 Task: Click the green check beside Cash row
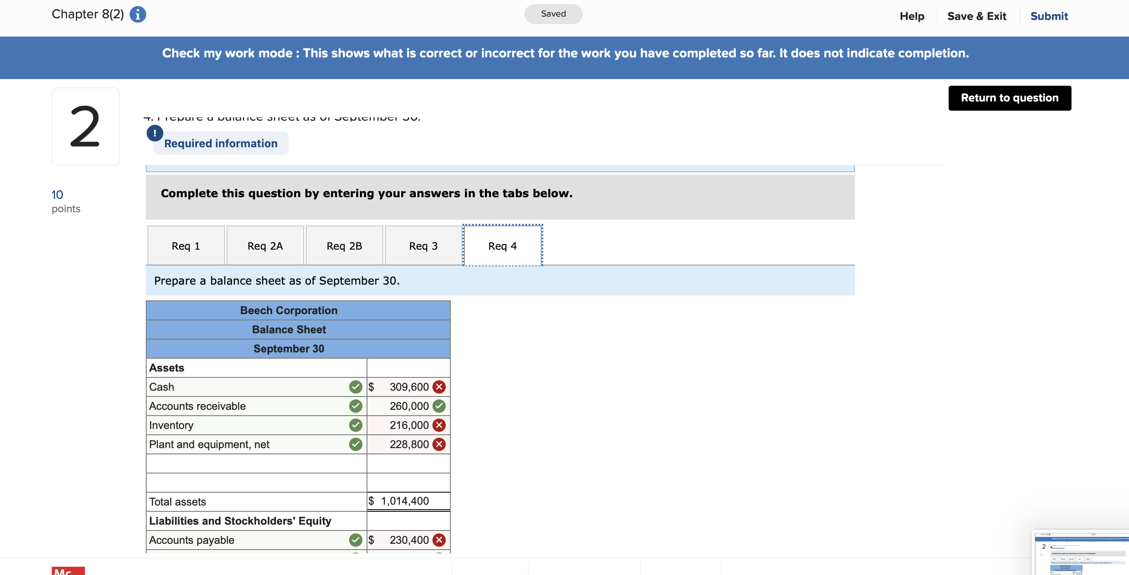pos(355,387)
